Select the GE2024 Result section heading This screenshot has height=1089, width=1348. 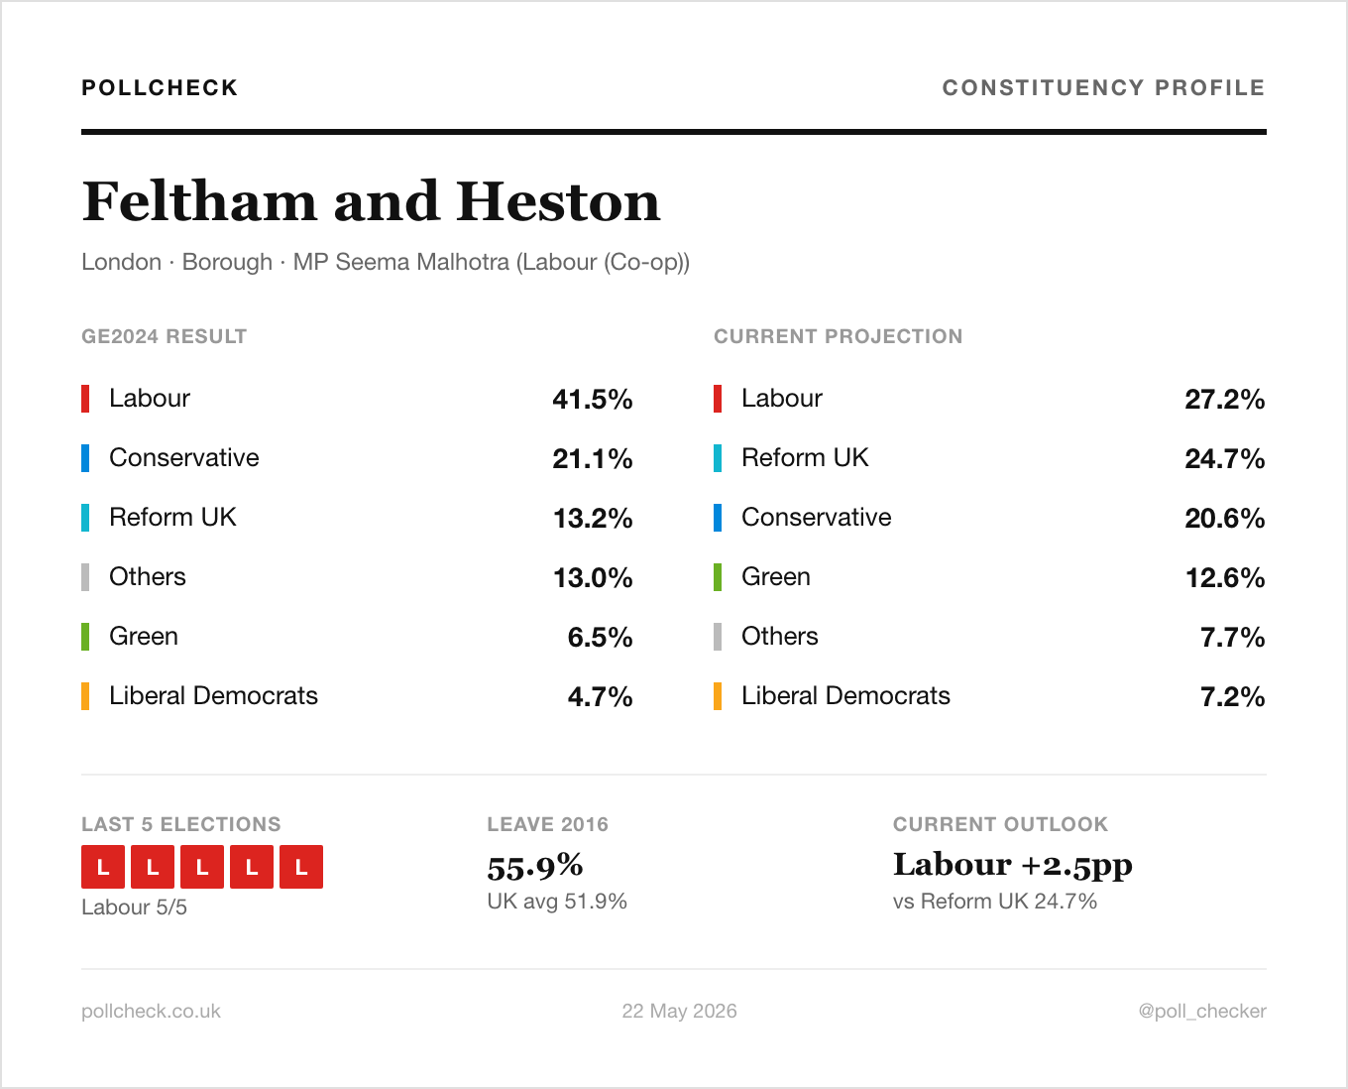(165, 336)
